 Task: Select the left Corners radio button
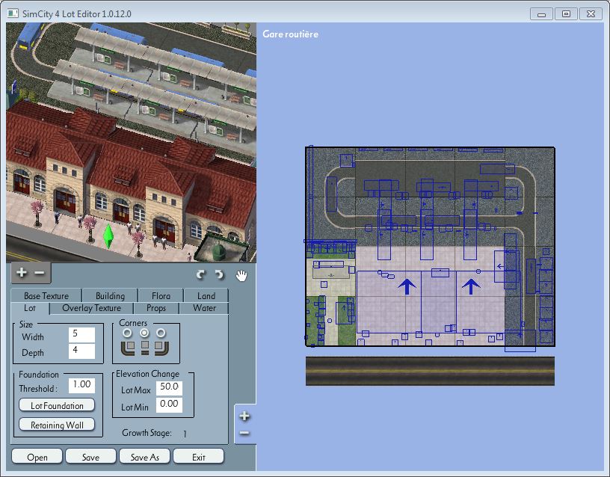pyautogui.click(x=127, y=333)
